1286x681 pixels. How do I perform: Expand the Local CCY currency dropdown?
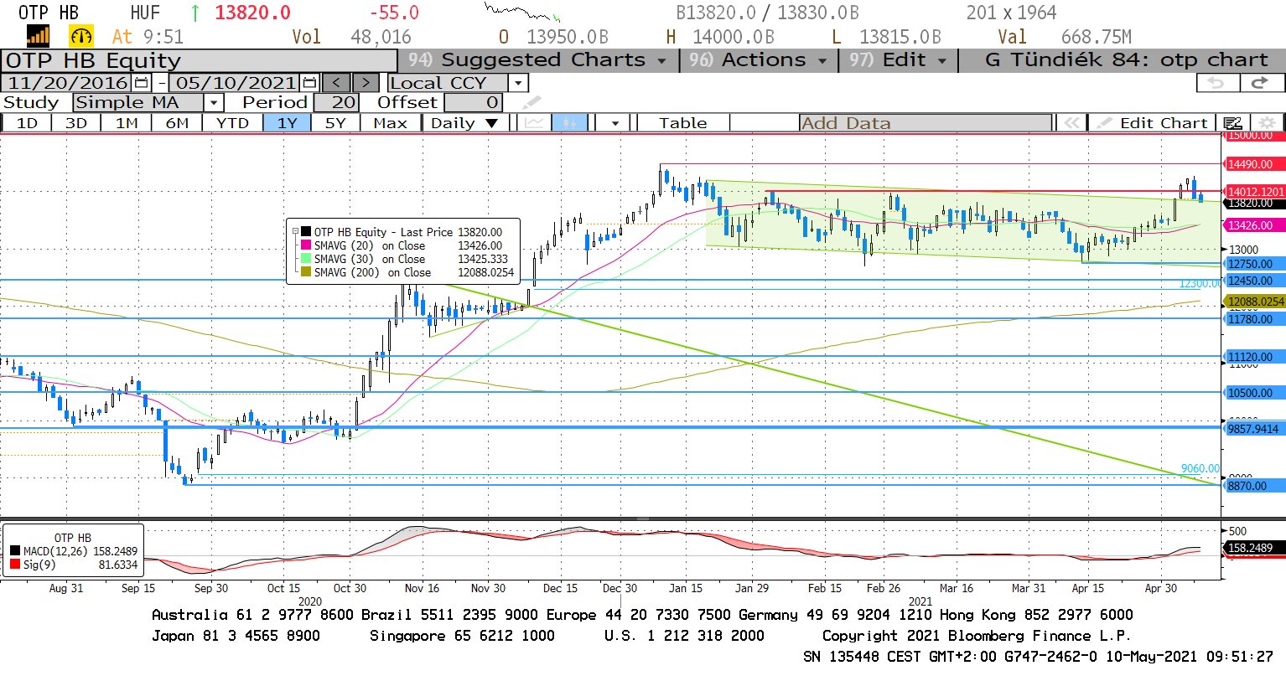point(518,83)
